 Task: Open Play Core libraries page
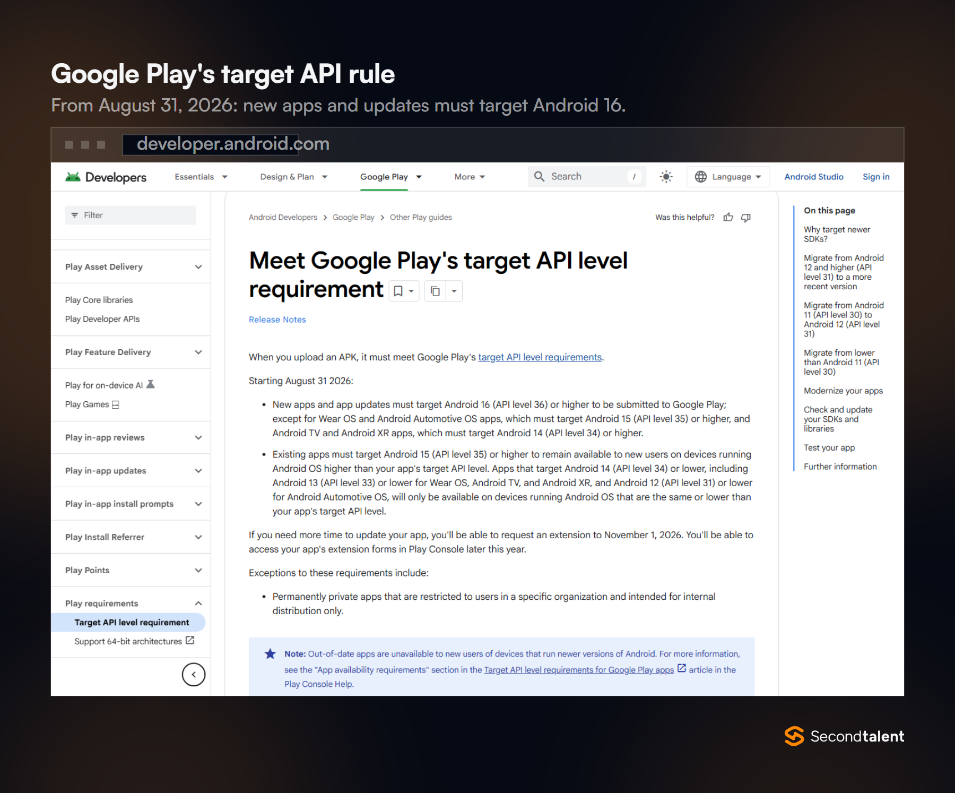point(99,300)
